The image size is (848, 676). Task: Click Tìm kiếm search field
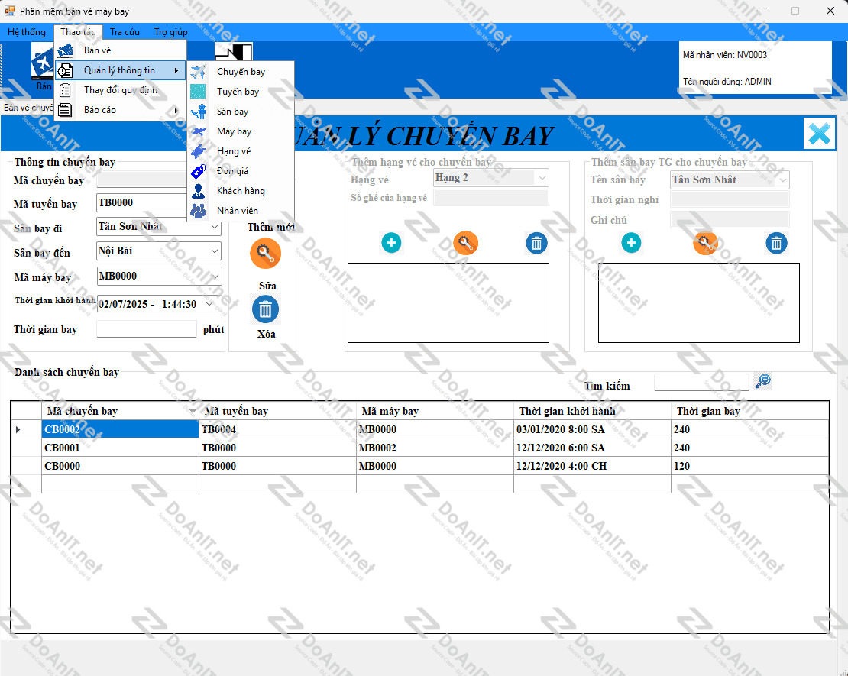click(701, 382)
